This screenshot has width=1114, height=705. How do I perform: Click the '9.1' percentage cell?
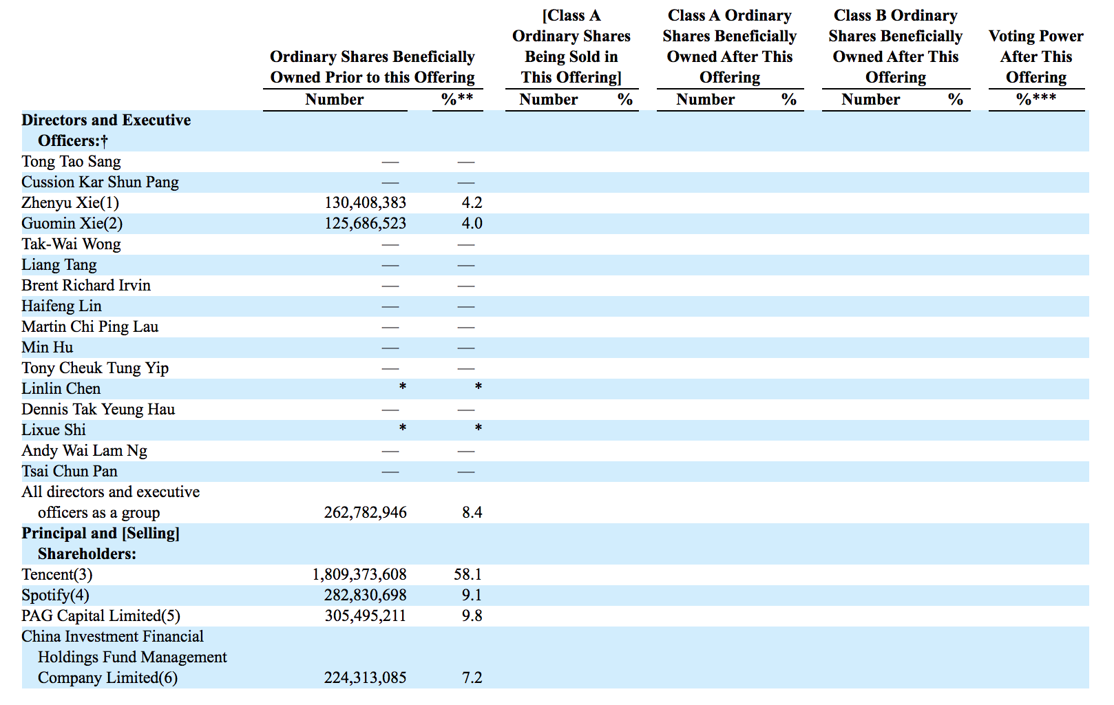472,596
